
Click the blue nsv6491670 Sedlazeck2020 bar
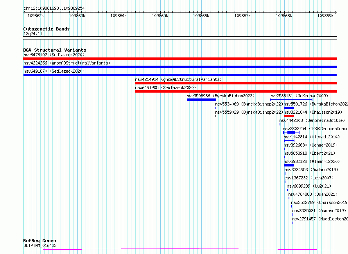point(180,75)
